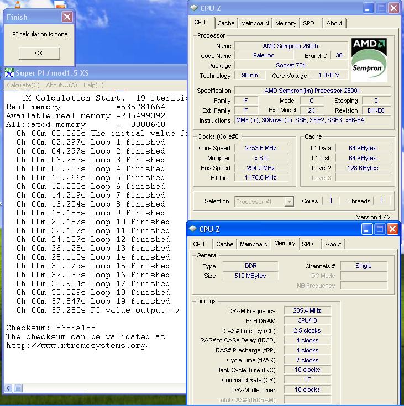
Task: Click the Code Name value Palermo
Action: pos(264,55)
